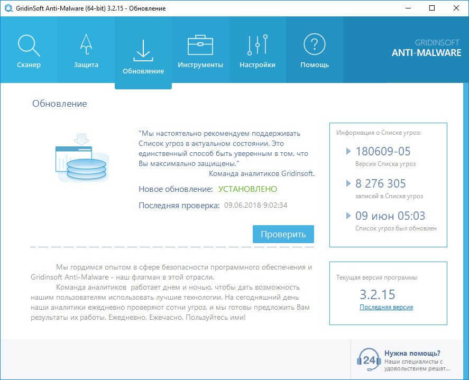This screenshot has height=380, width=469.
Task: Click the GridinSoft app icon in title bar
Action: coord(8,8)
